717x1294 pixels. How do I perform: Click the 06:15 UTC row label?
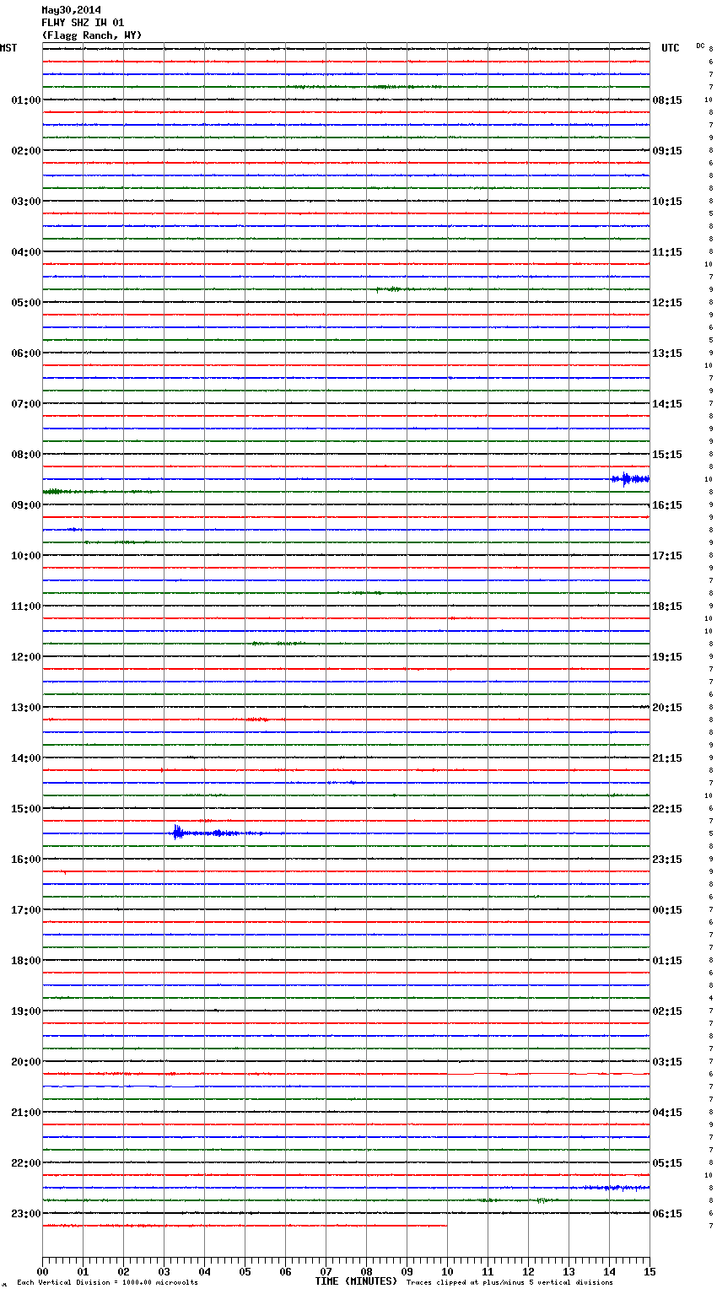tap(667, 1214)
